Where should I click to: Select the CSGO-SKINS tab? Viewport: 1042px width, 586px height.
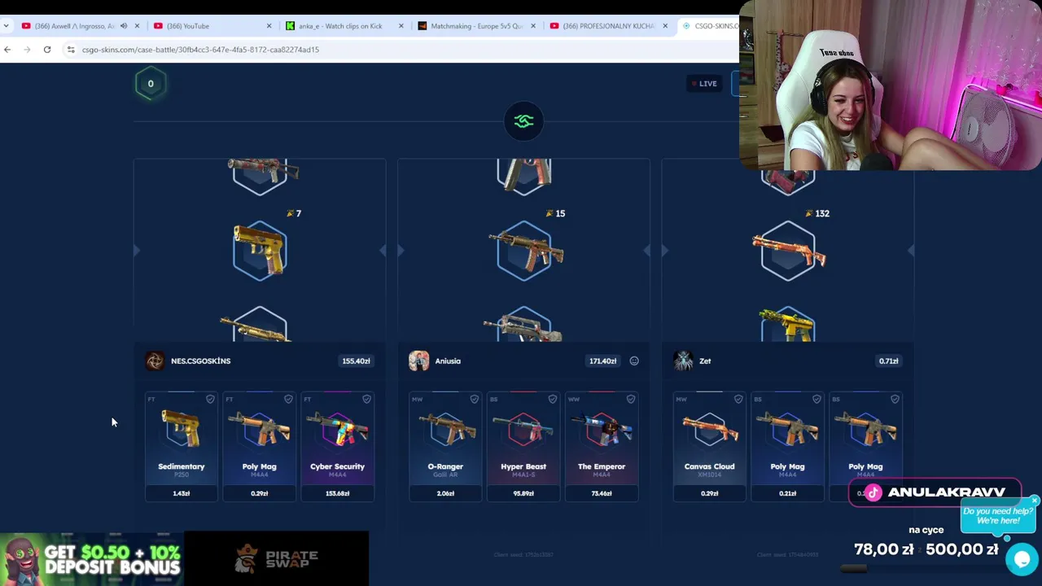[x=710, y=26]
